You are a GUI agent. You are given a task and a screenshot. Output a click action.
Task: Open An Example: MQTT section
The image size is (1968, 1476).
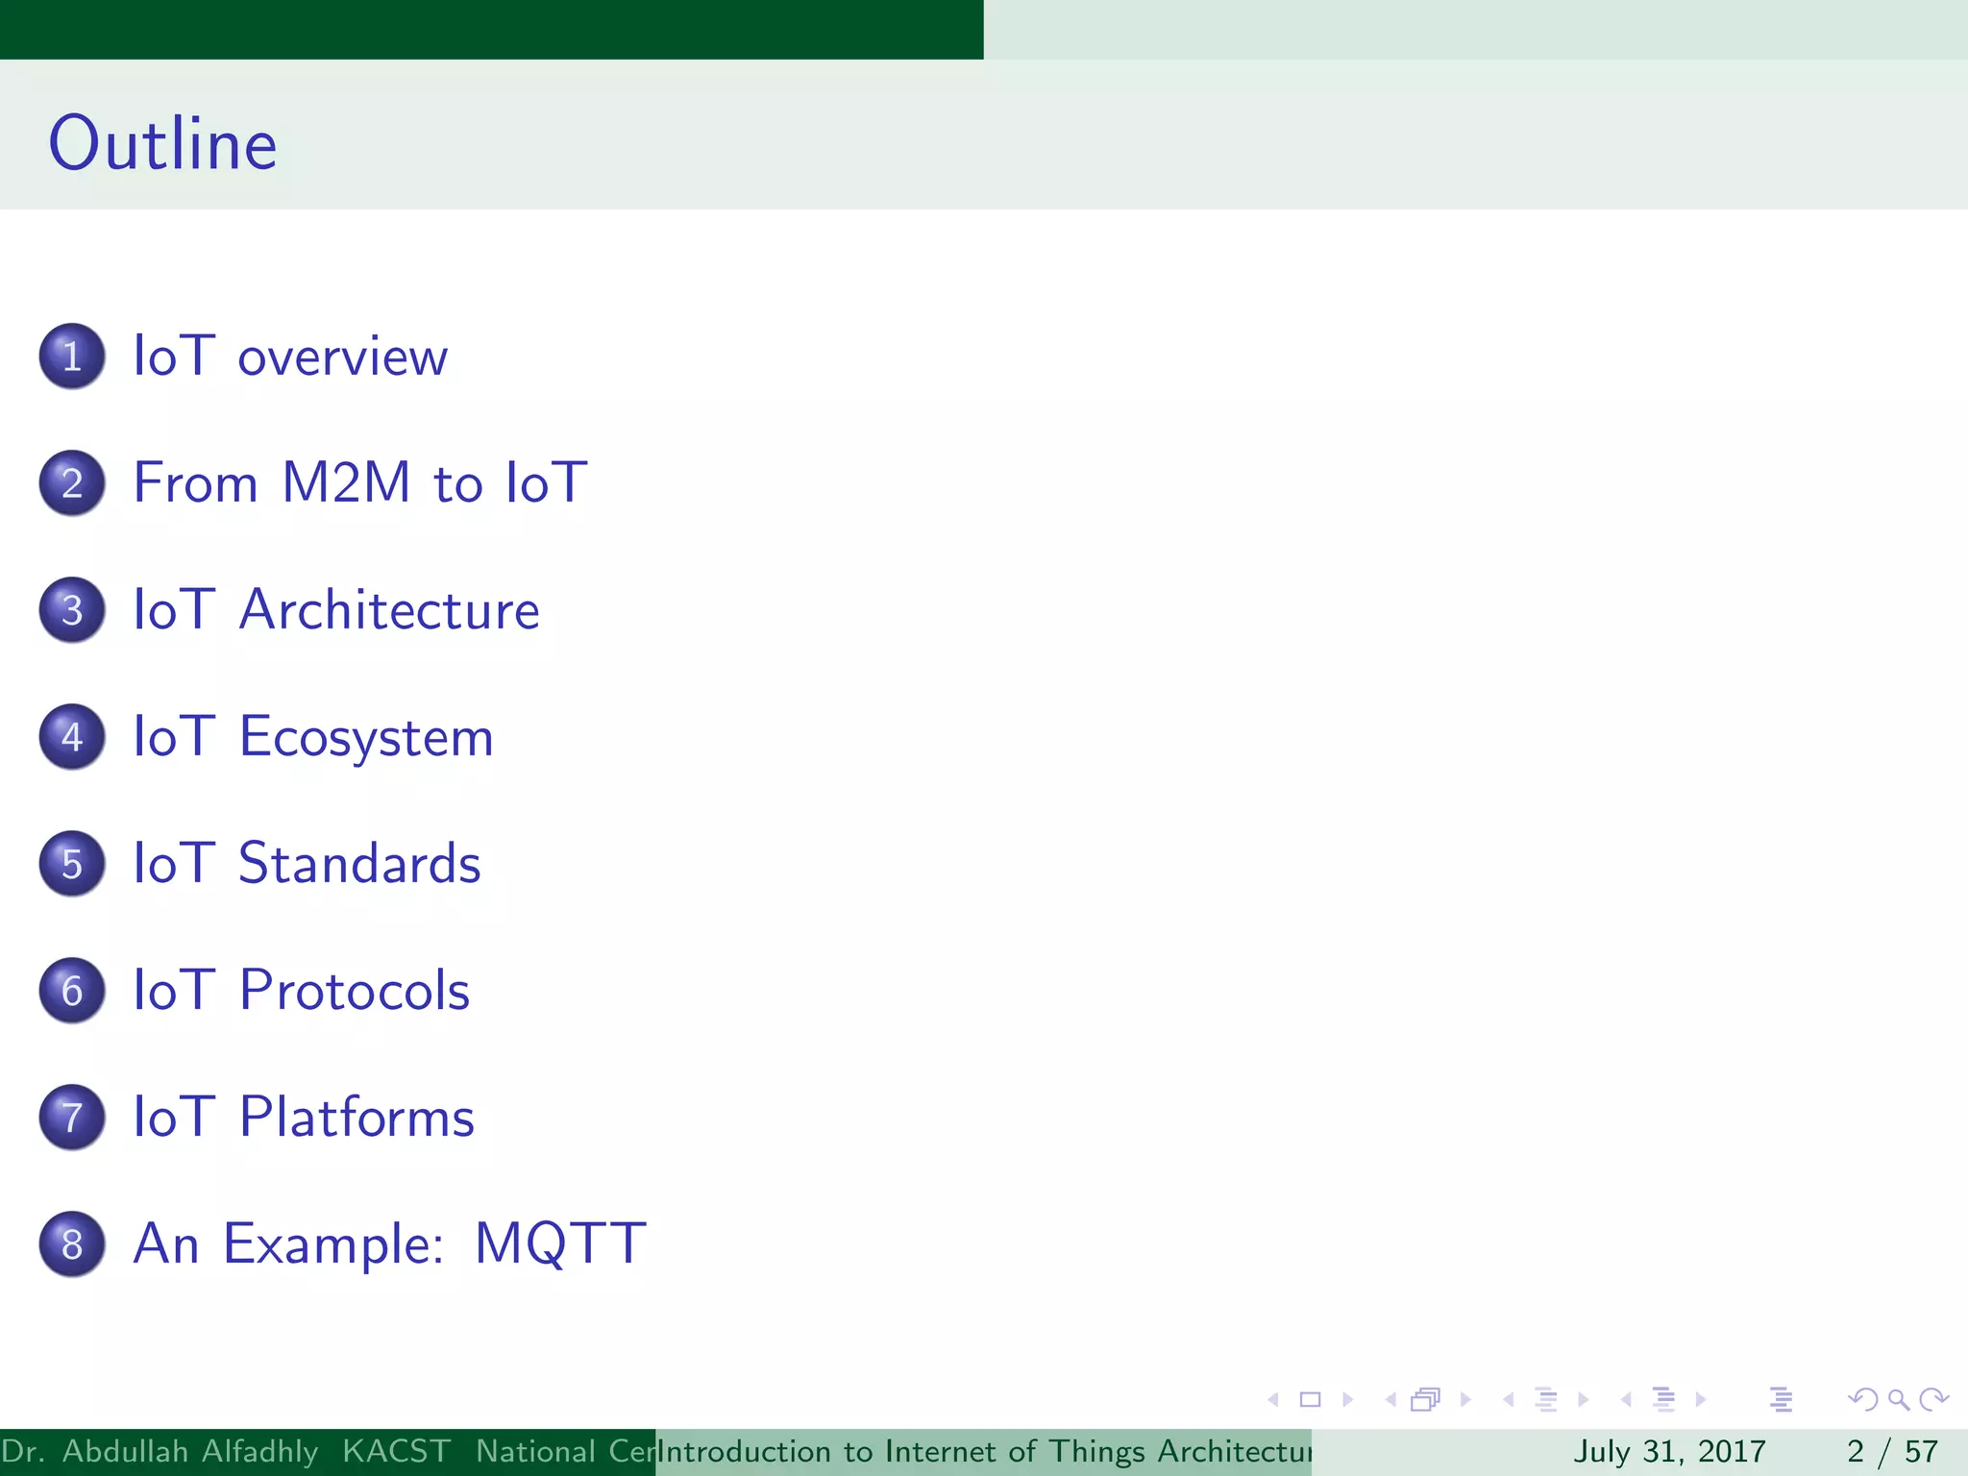[389, 1243]
